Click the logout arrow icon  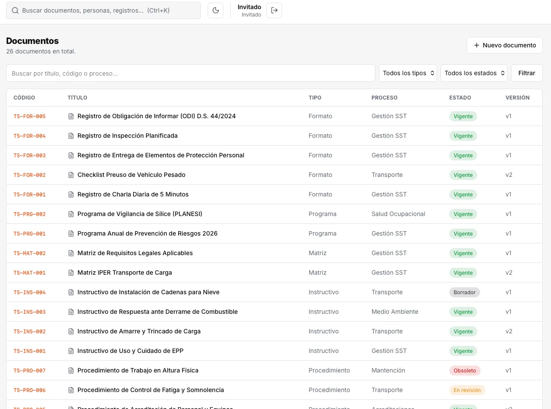coord(274,10)
